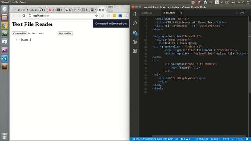Click the feedback smiley in status bar
The width and height of the screenshot is (251, 141).
pyautogui.click(x=247, y=139)
